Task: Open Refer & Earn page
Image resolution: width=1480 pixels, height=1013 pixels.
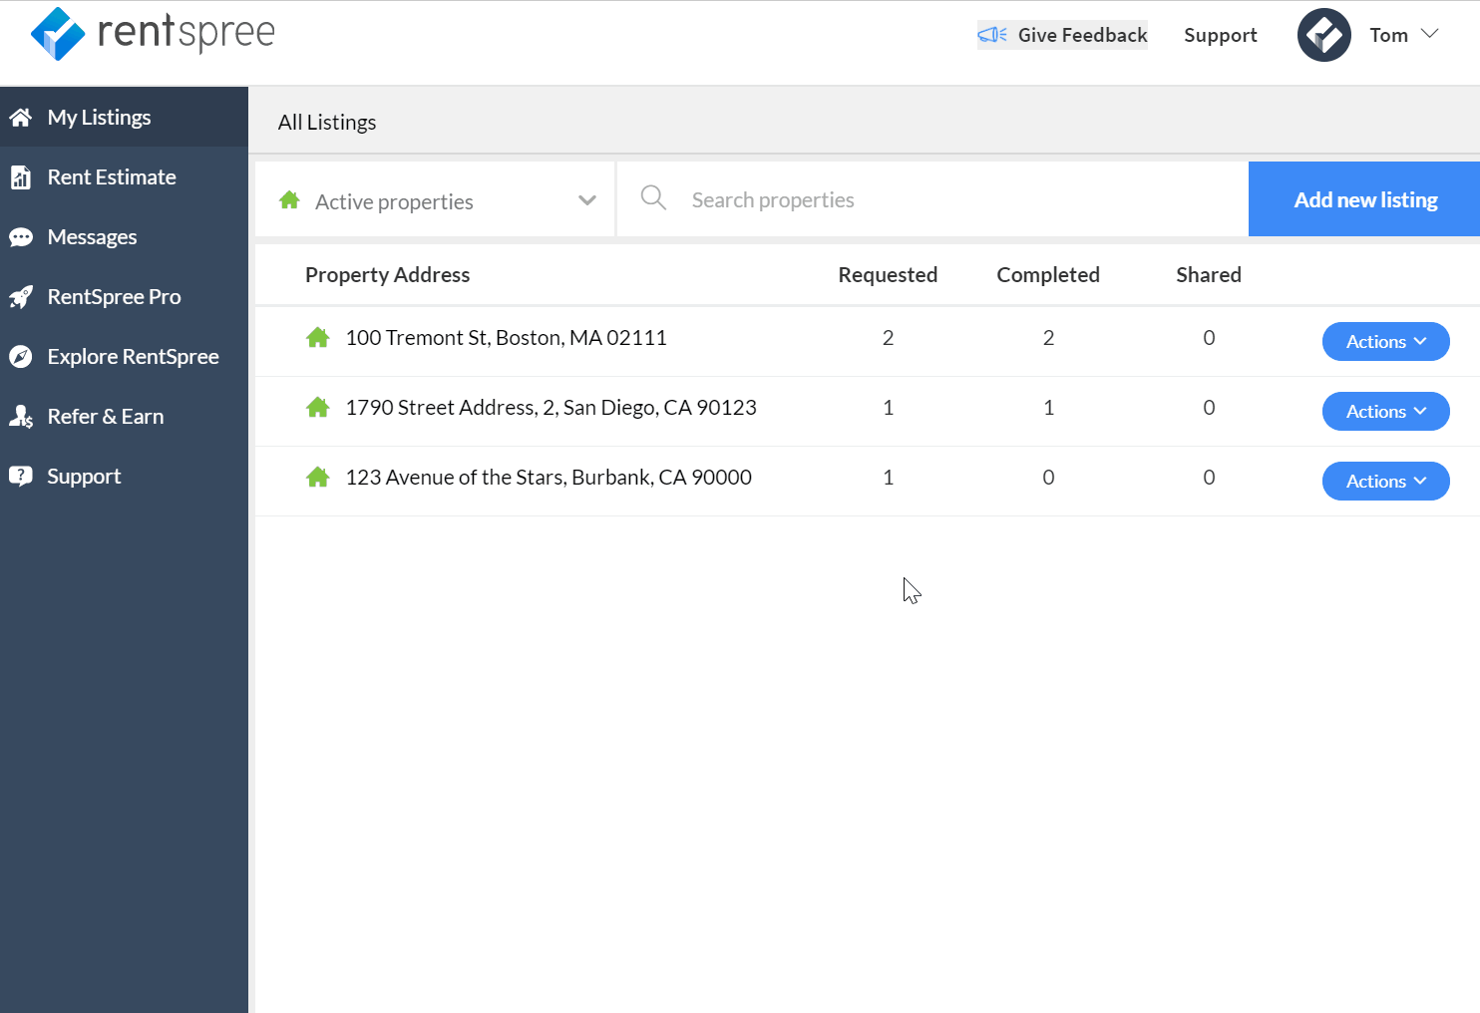Action: (x=124, y=417)
